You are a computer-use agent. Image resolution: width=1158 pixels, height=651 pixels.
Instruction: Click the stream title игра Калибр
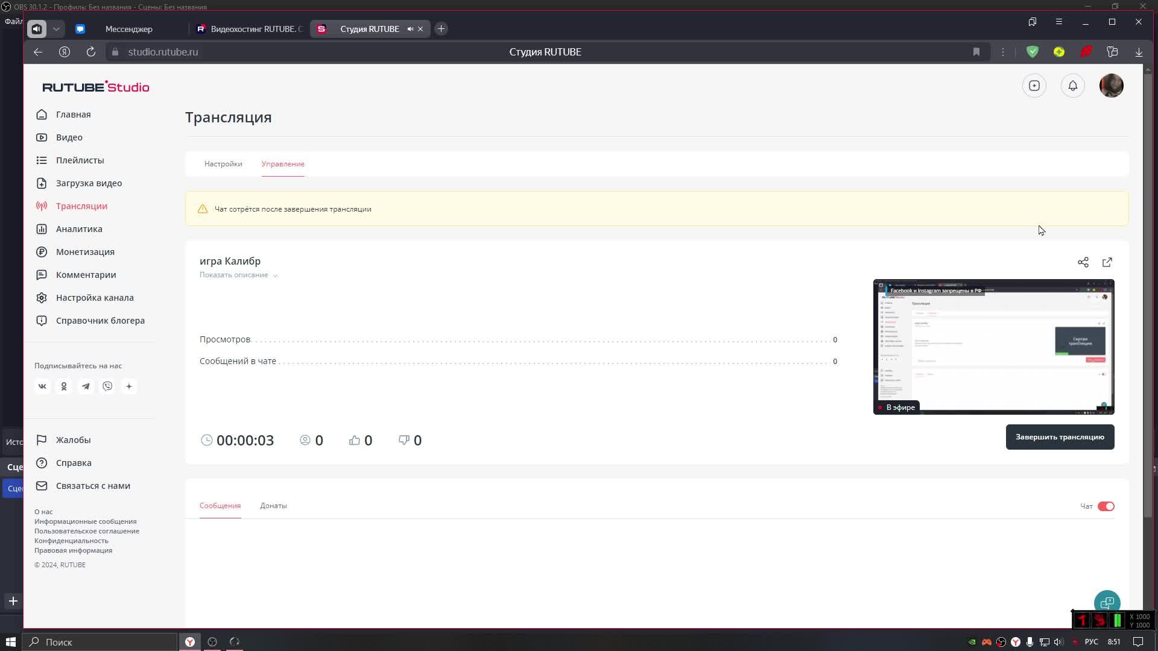(230, 261)
